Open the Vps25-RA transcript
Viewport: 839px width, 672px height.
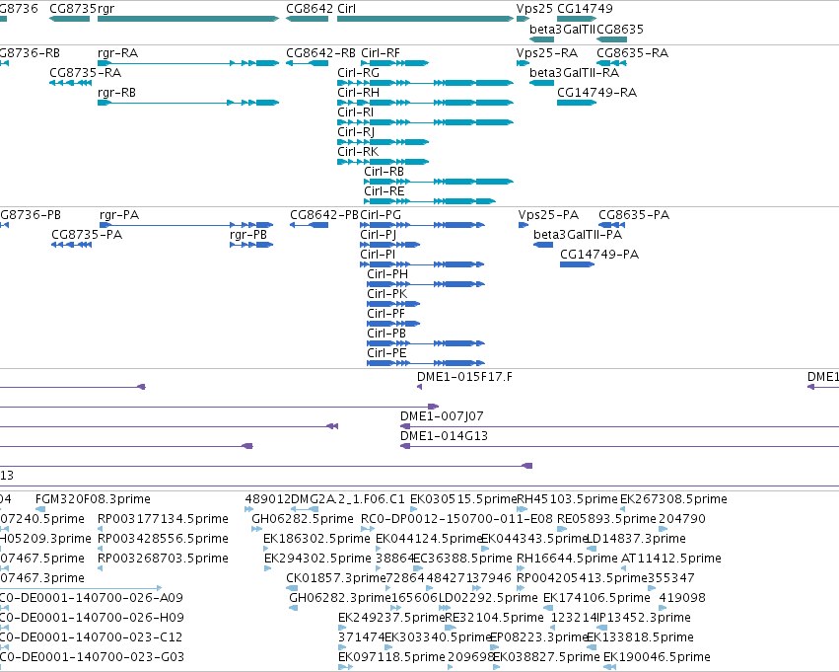tap(523, 63)
